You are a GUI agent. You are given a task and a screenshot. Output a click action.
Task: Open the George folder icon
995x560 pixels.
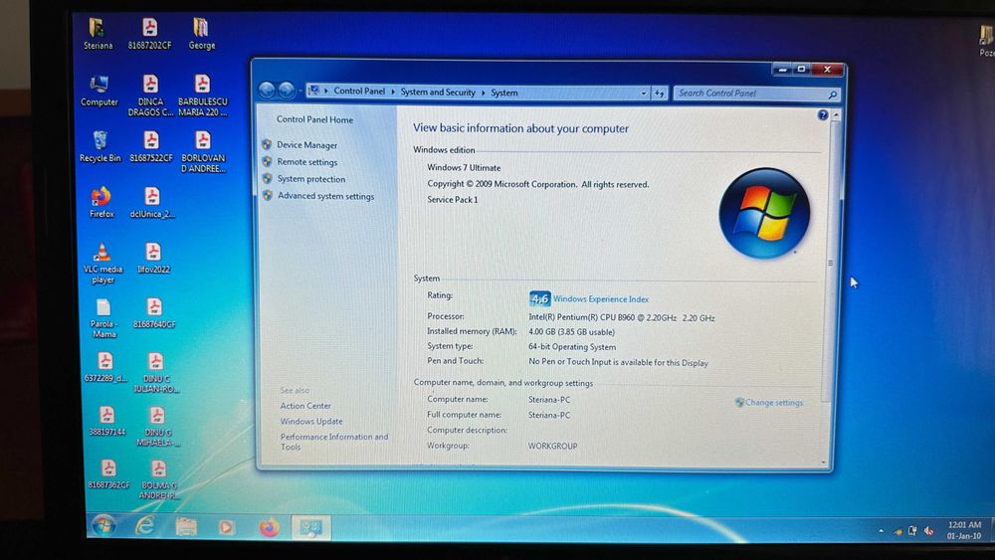click(201, 34)
